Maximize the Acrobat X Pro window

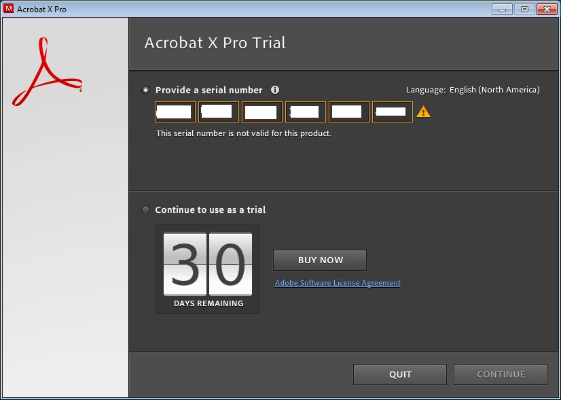click(x=524, y=10)
